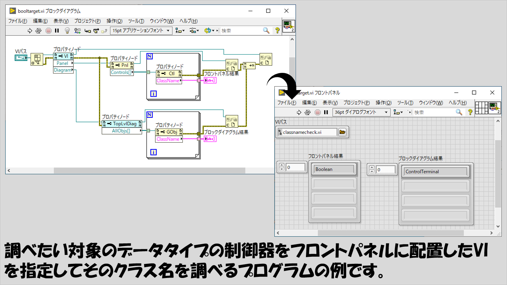Click the browse folder button beside classnamecheck.vi
507x285 pixels.
click(x=342, y=132)
